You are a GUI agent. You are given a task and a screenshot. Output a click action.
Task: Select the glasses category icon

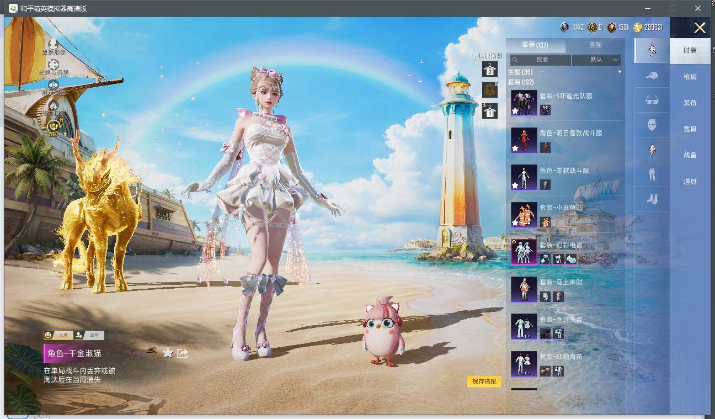pos(652,100)
